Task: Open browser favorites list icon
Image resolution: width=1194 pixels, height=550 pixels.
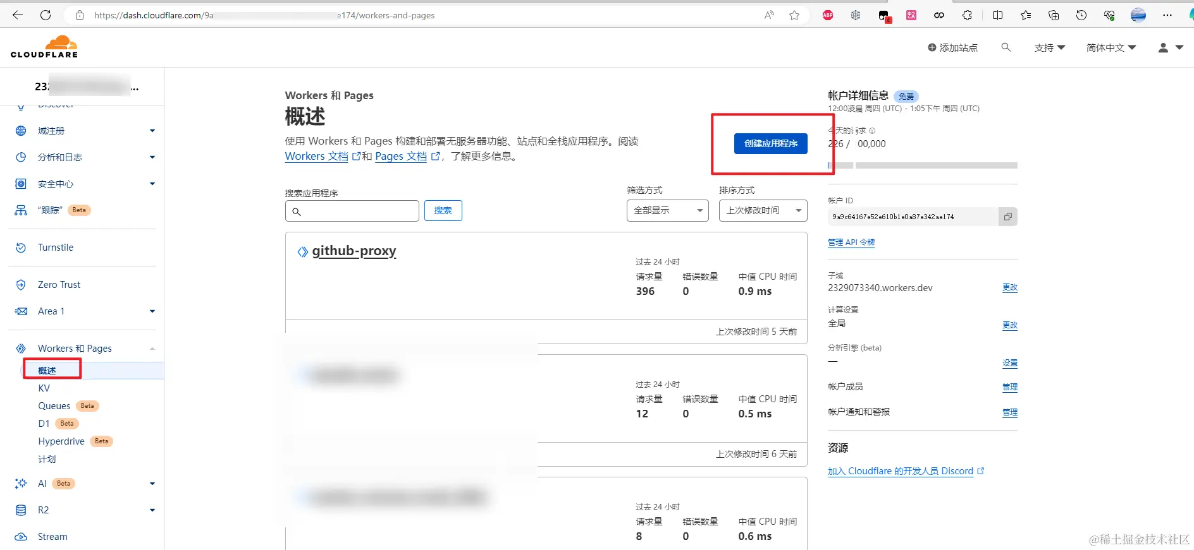Action: [1025, 15]
